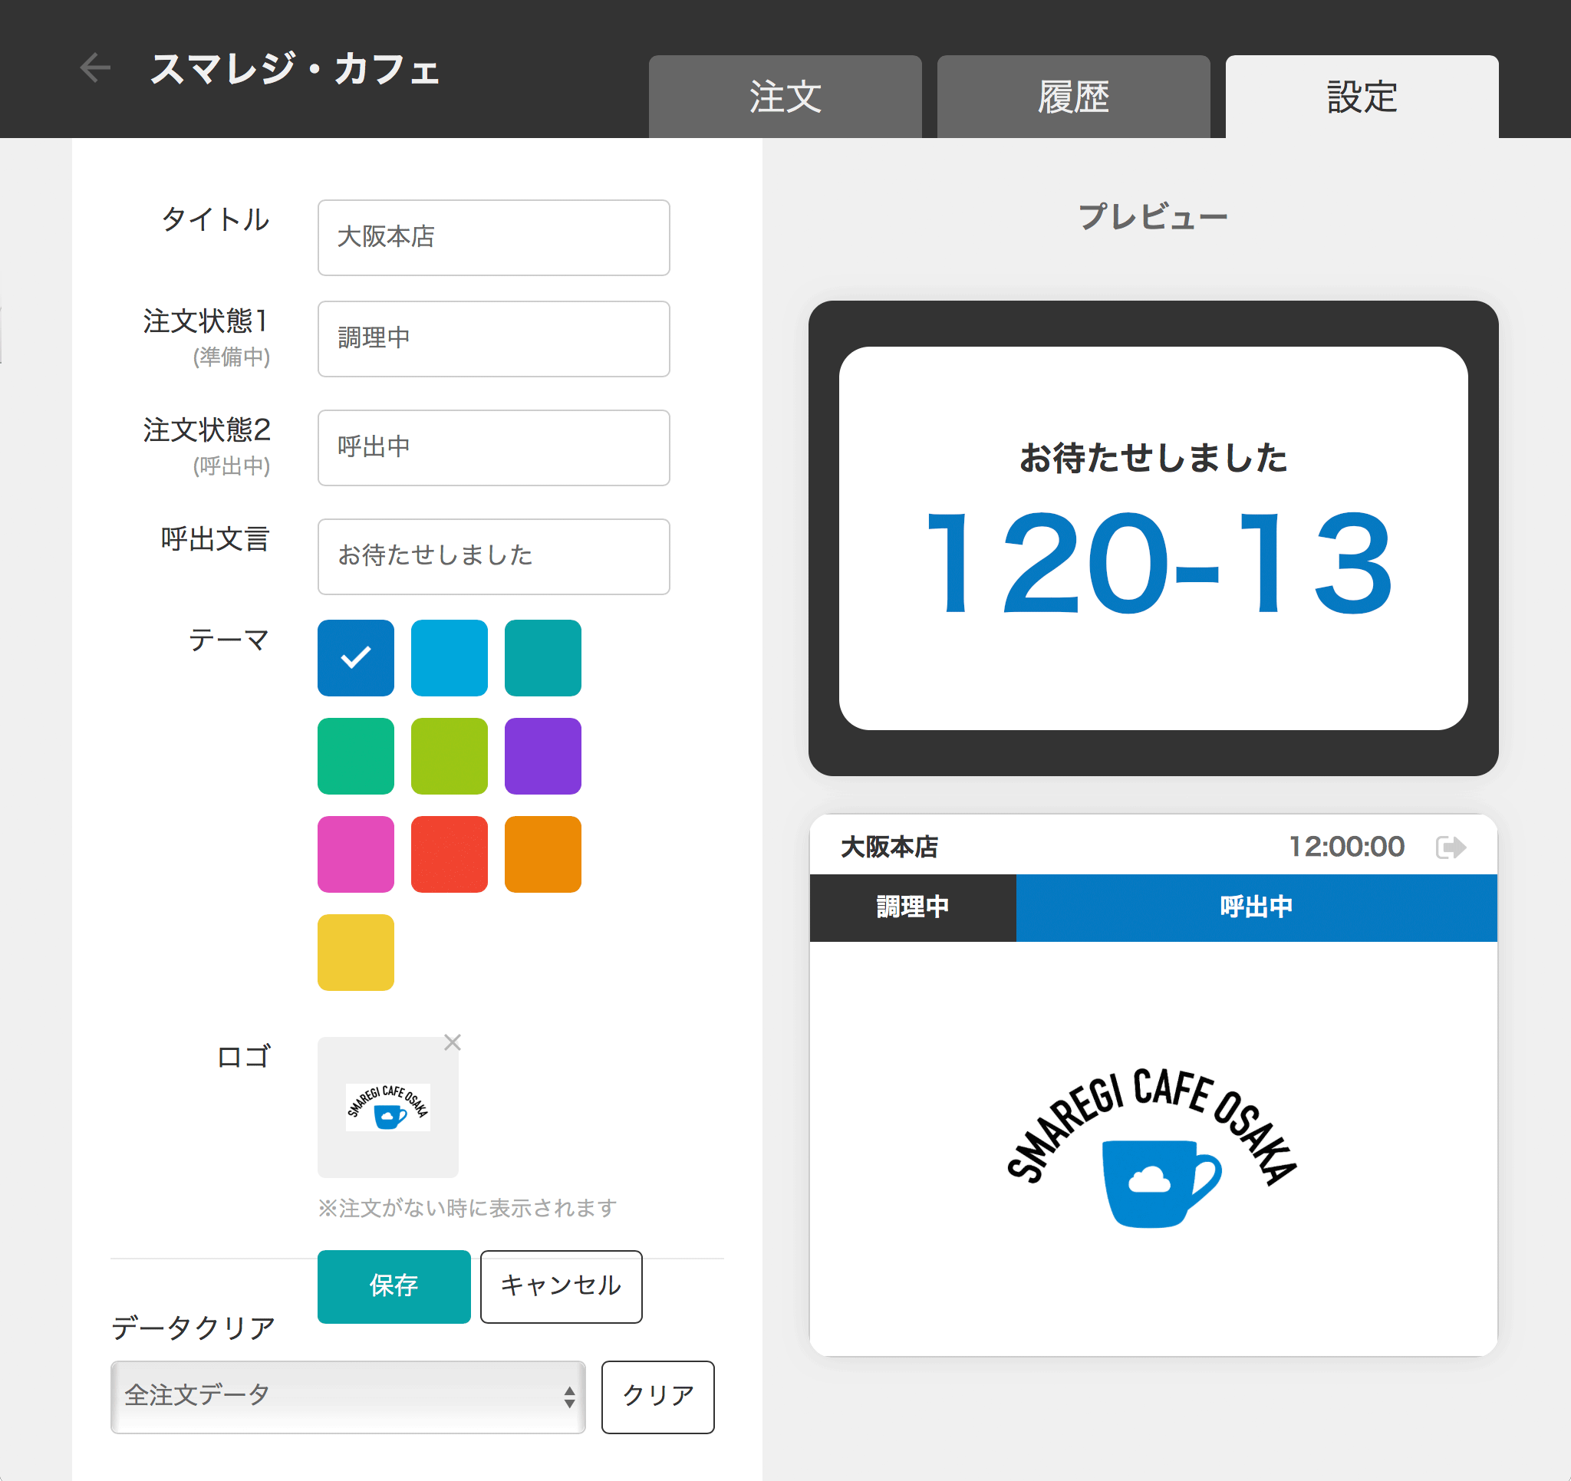Select the checked dark blue theme swatch

coord(356,657)
